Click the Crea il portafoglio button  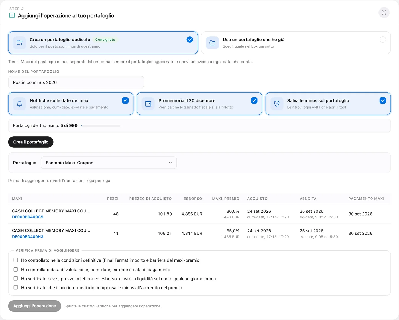31,142
